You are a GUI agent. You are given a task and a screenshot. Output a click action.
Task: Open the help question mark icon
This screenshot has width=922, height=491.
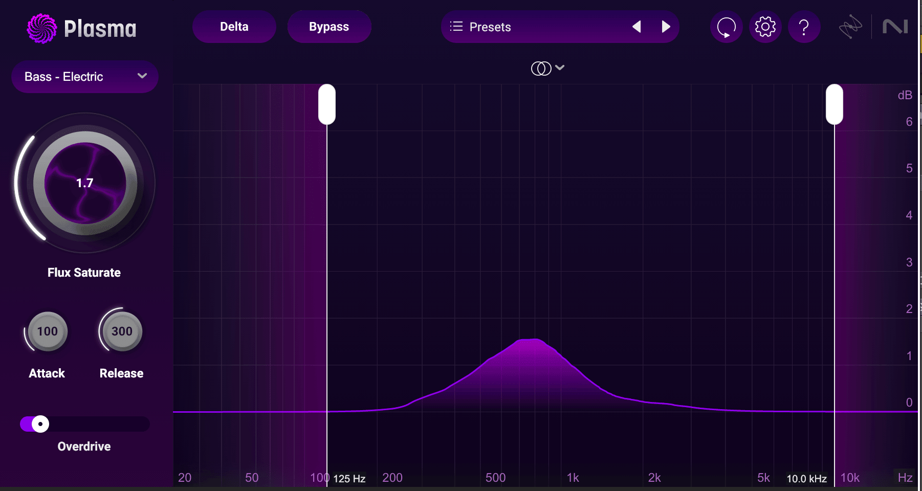click(x=804, y=27)
